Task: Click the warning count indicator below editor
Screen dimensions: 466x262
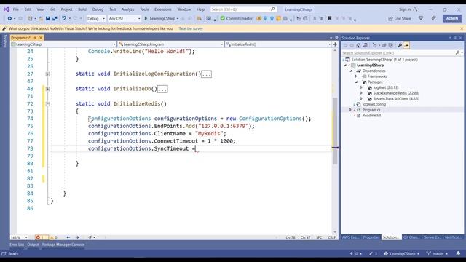Action: pos(54,237)
